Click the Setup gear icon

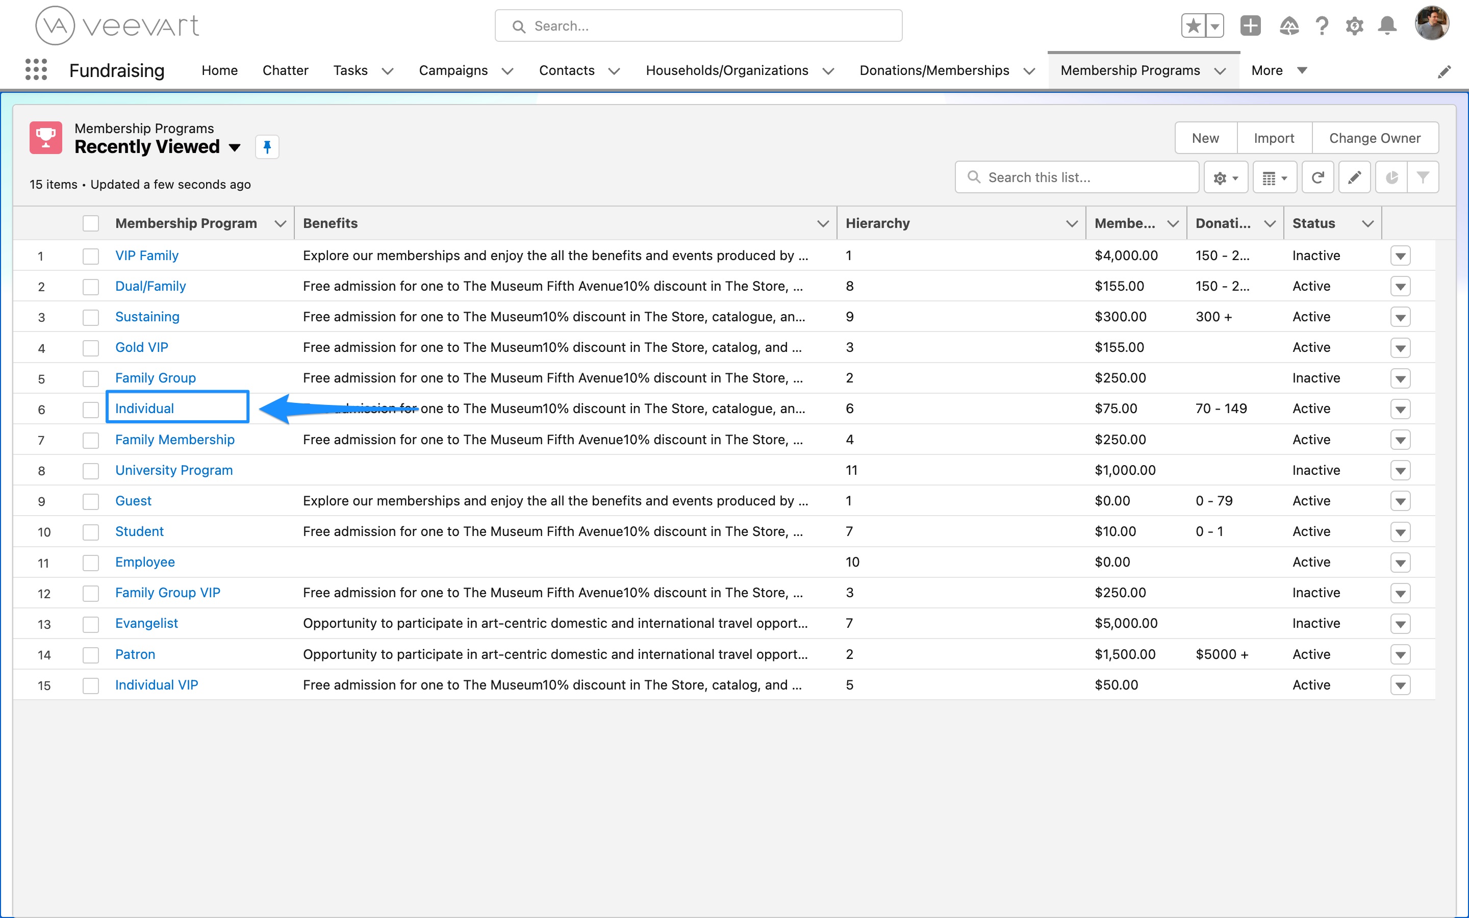point(1355,25)
